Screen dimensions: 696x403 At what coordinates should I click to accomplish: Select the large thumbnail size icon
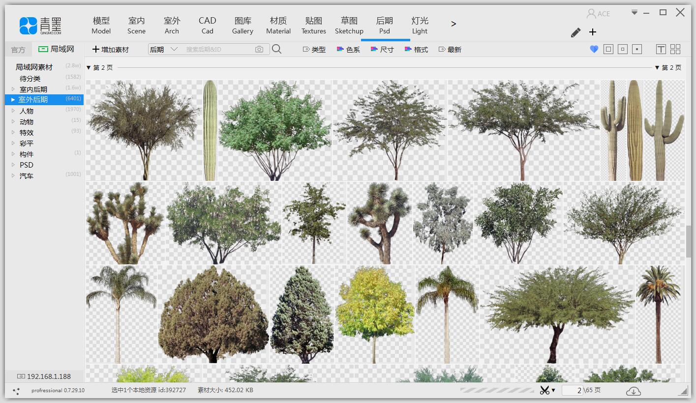click(x=608, y=49)
